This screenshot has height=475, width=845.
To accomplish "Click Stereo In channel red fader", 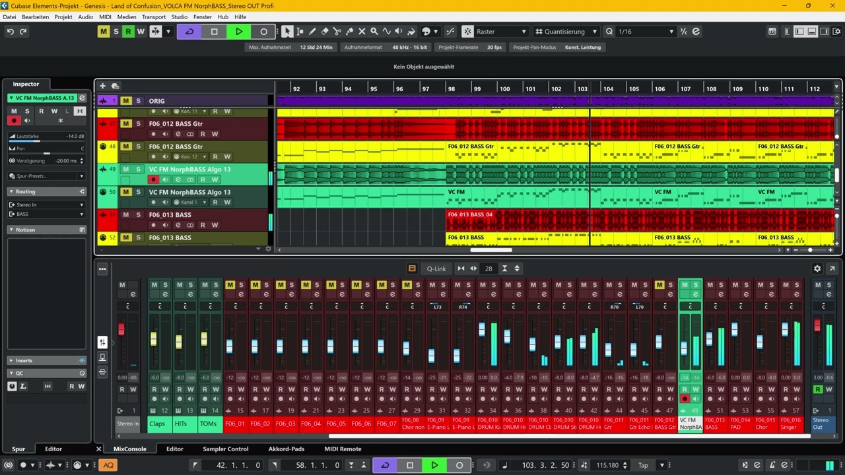I will coord(121,329).
